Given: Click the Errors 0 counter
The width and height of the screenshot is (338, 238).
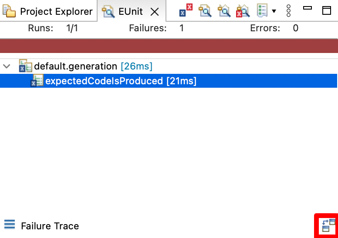Looking at the screenshot, I should coord(274,28).
